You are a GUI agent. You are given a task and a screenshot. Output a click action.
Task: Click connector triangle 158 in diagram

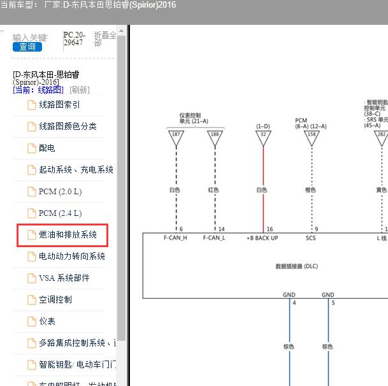coord(312,138)
